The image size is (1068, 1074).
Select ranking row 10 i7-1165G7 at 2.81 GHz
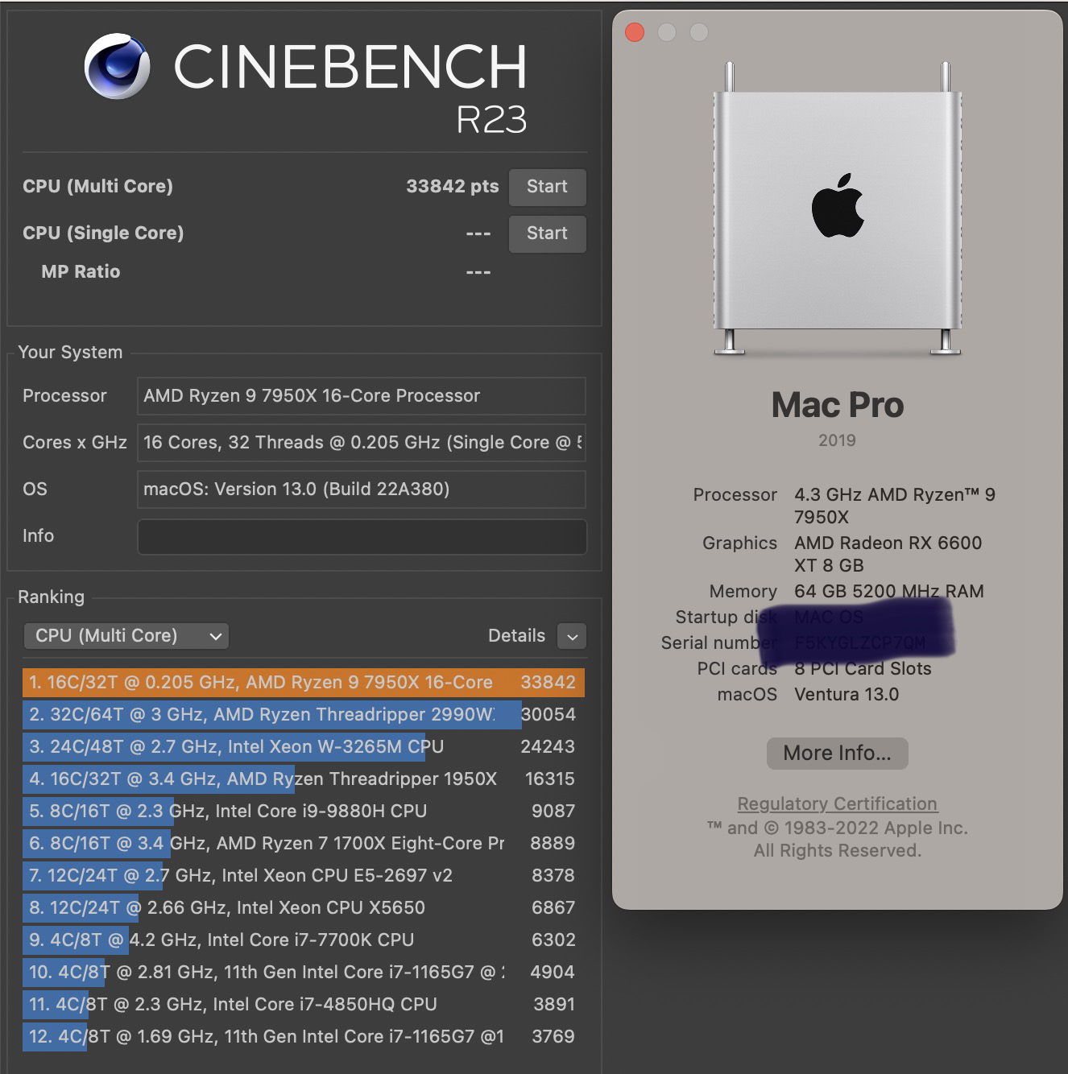[304, 973]
